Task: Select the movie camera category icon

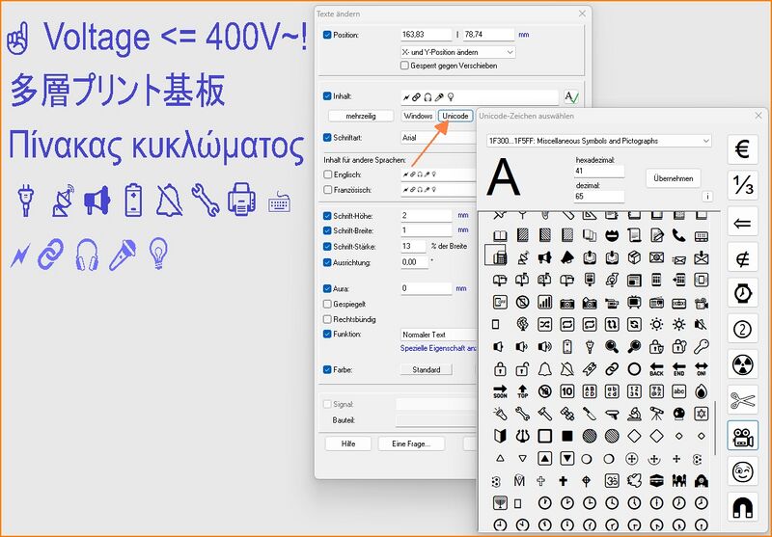Action: click(x=742, y=436)
